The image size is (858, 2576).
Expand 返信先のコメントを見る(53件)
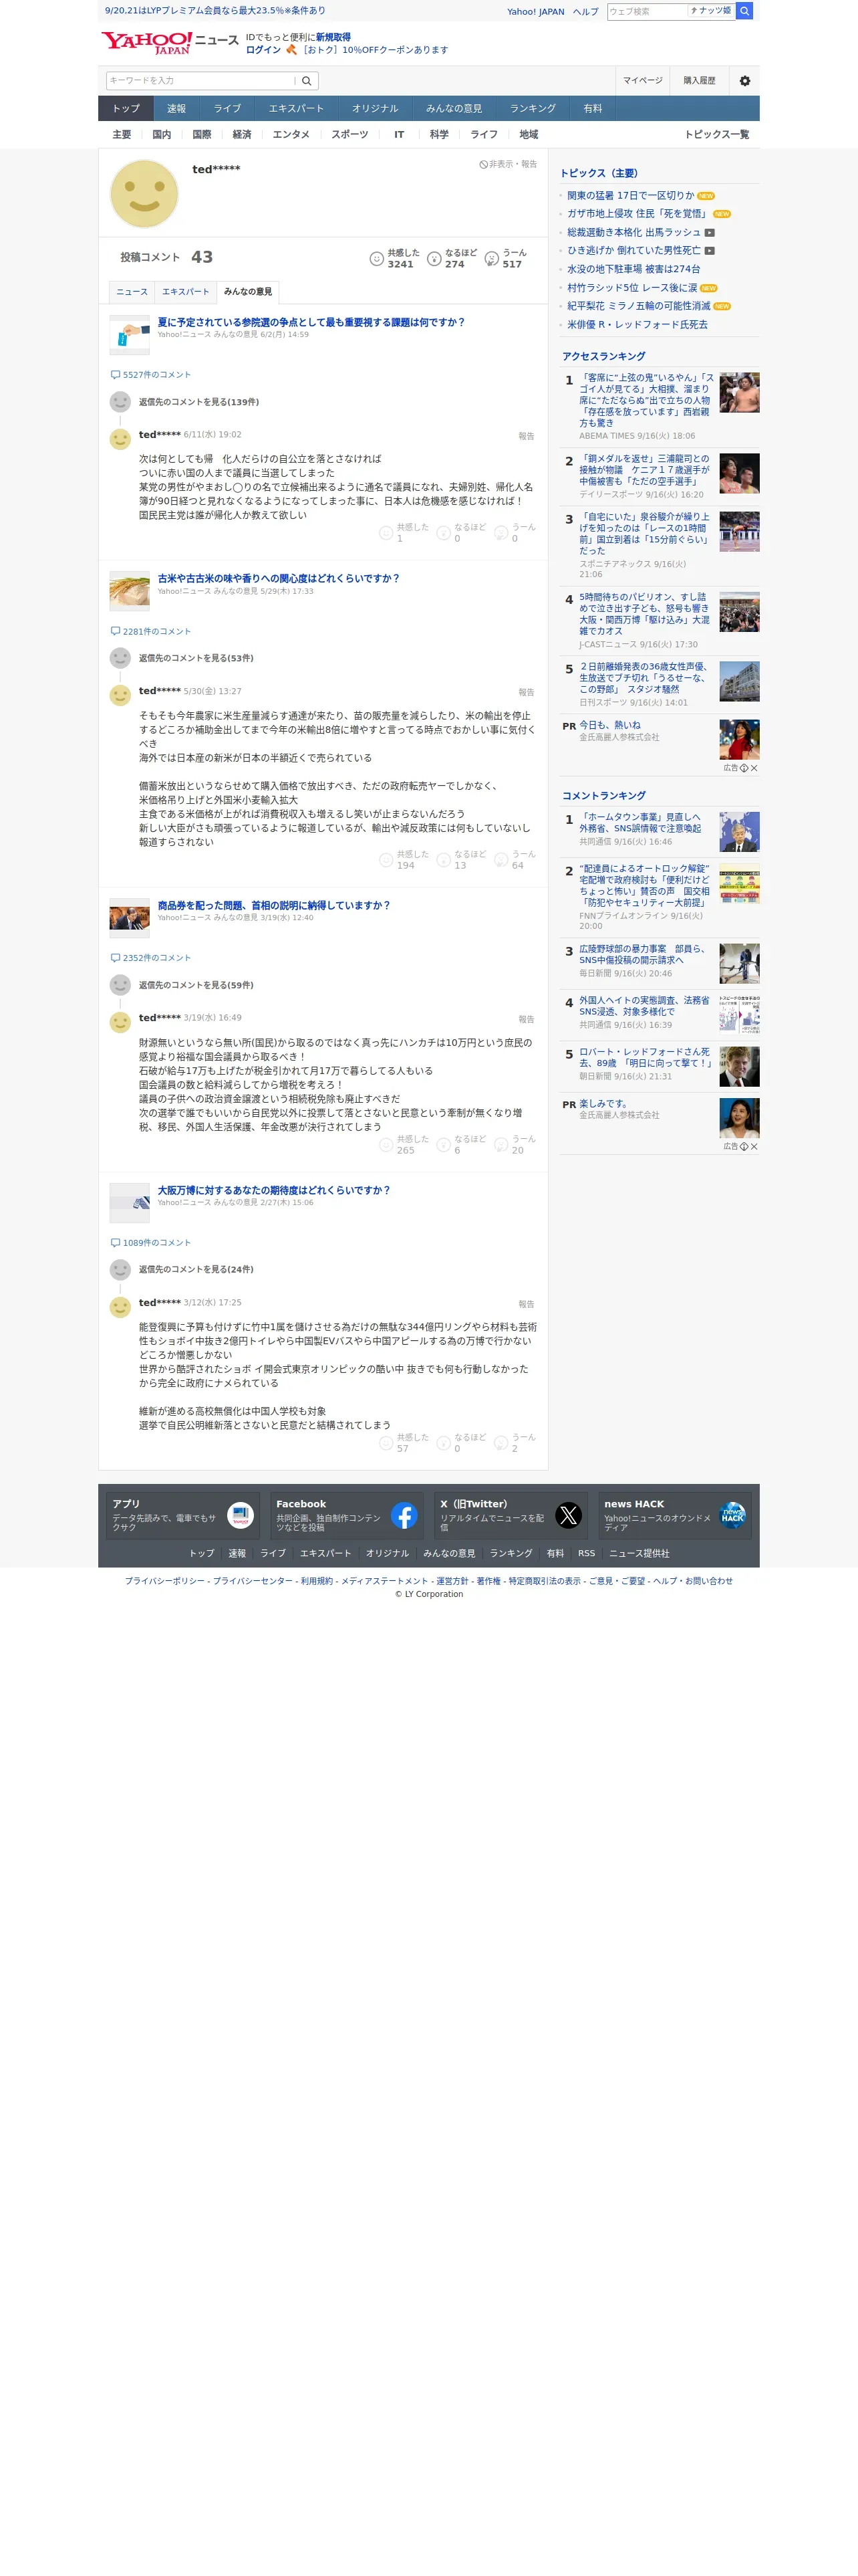[196, 658]
